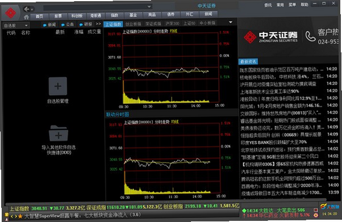Open the 委托 menu
The image size is (342, 222).
tap(268, 5)
